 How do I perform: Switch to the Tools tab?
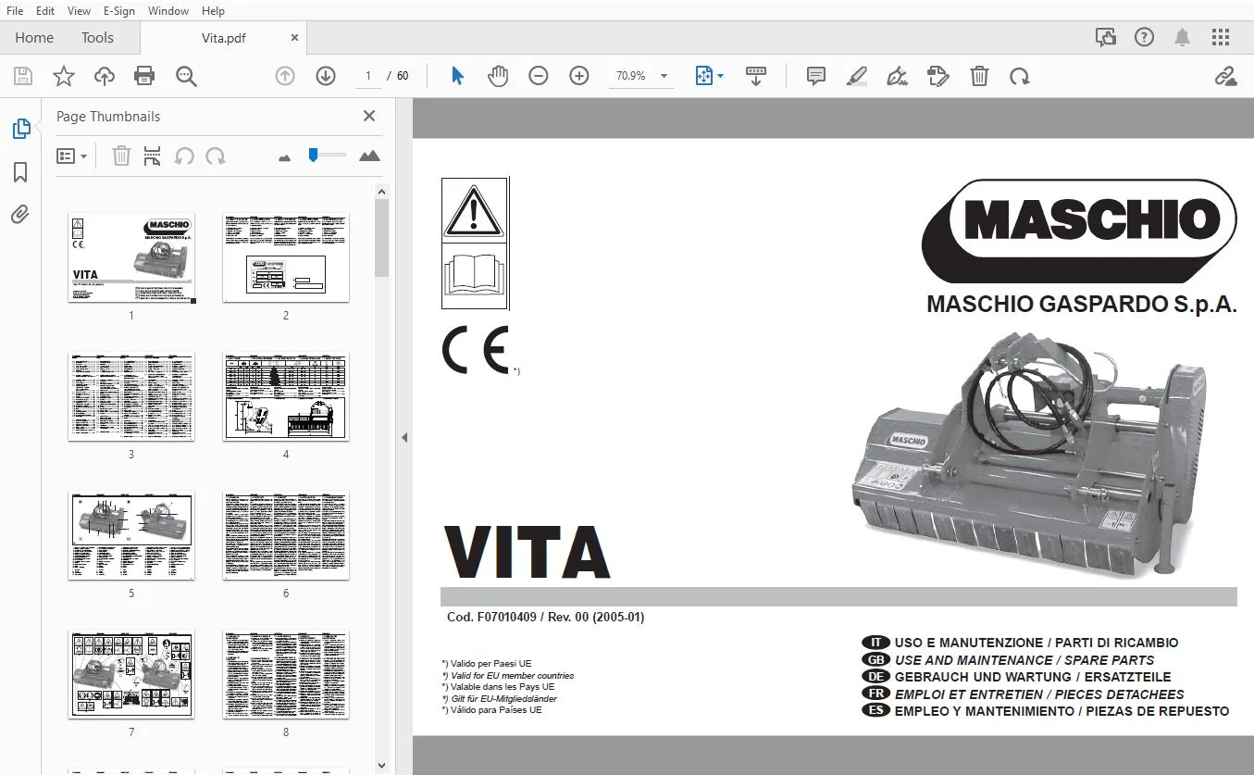tap(97, 38)
